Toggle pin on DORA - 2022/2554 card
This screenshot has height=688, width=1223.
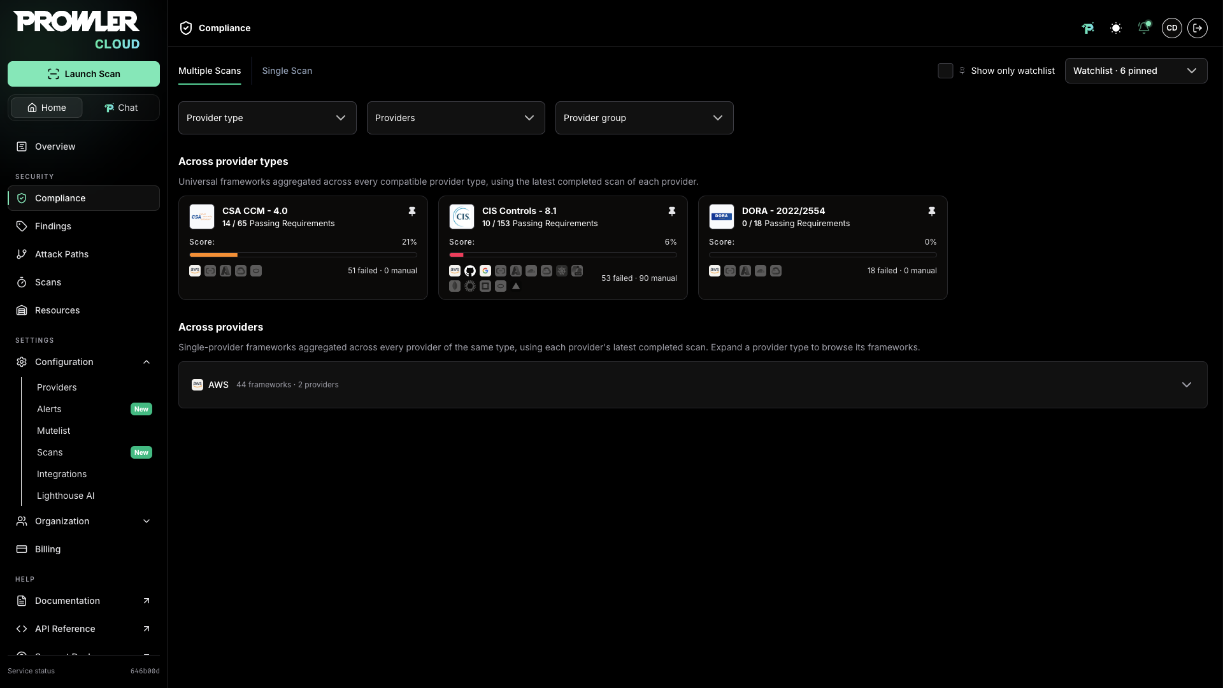[x=932, y=211]
